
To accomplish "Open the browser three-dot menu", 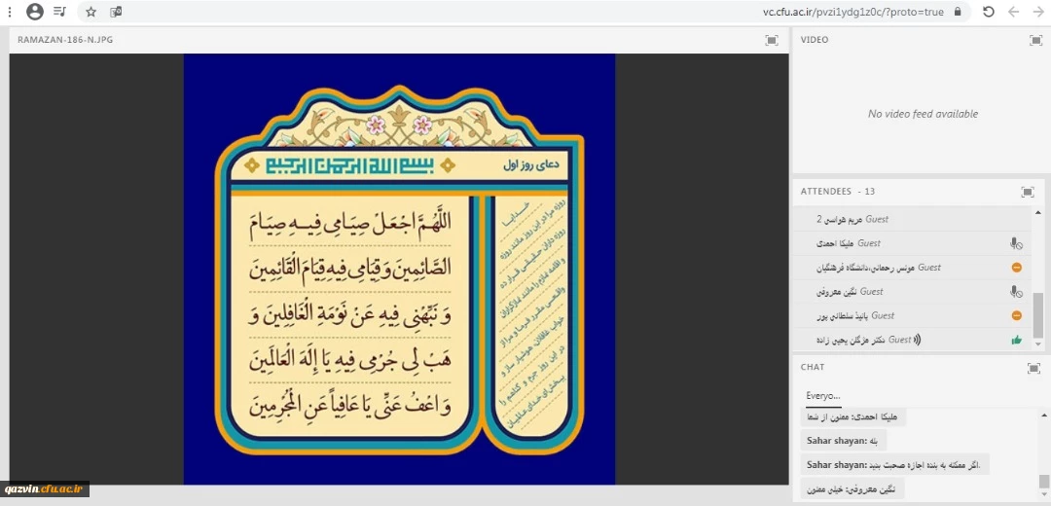I will click(x=10, y=12).
